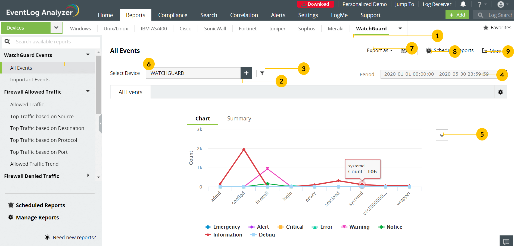Click the green Add button
This screenshot has height=246, width=514.
[457, 15]
